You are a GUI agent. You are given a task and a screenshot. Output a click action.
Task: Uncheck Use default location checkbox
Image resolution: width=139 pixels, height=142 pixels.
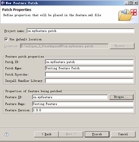(6, 39)
